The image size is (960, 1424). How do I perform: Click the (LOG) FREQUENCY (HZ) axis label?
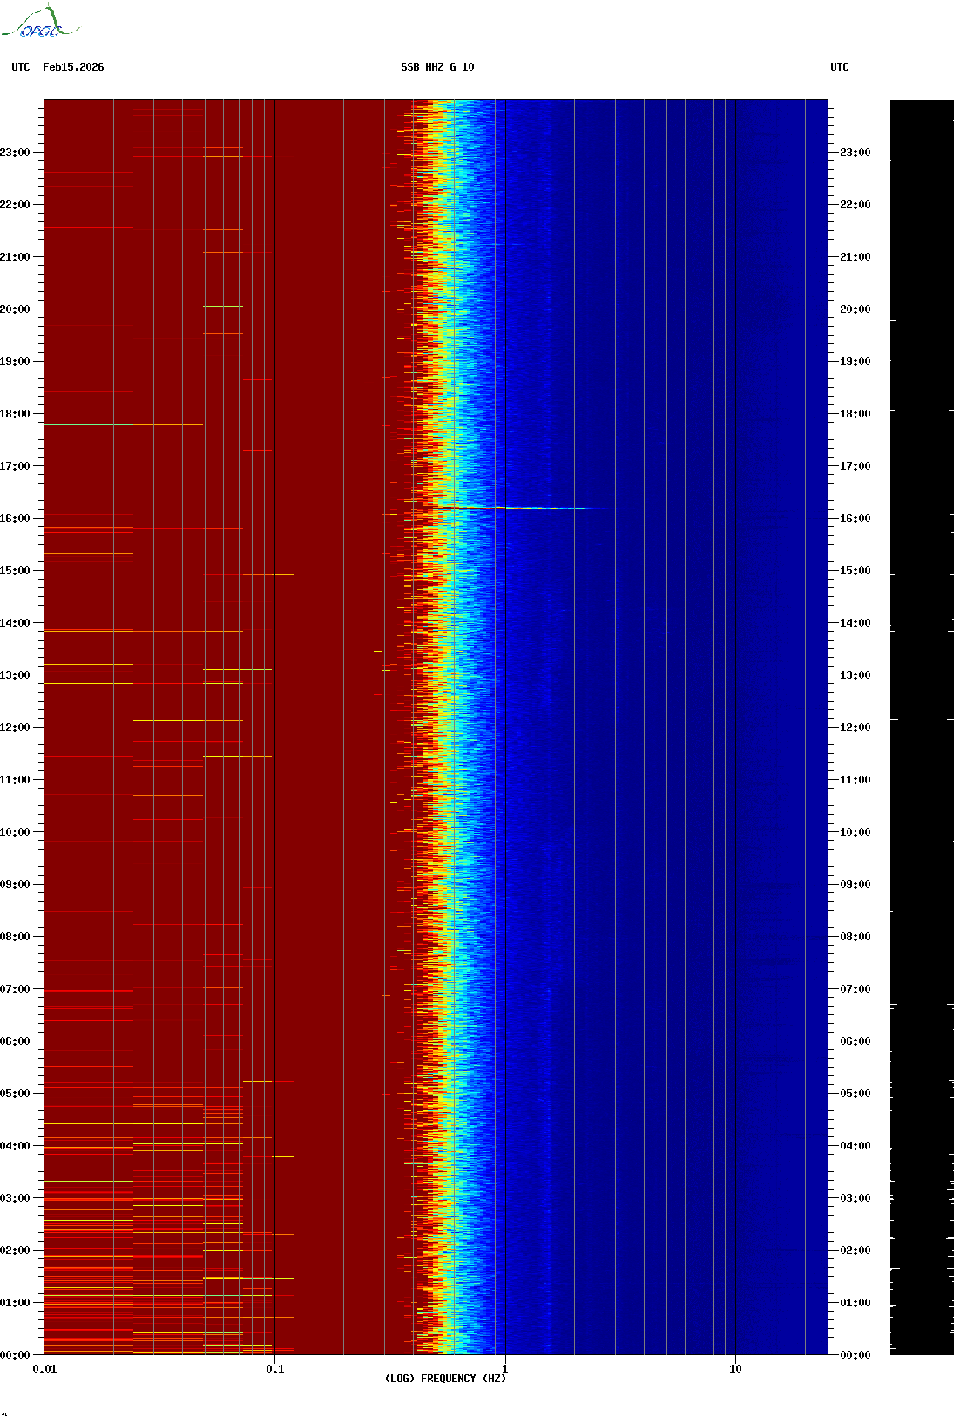pos(445,1379)
